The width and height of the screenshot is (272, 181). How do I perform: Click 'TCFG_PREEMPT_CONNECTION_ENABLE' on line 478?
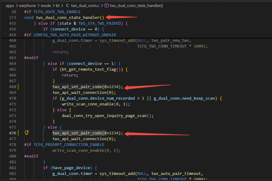click(69, 144)
